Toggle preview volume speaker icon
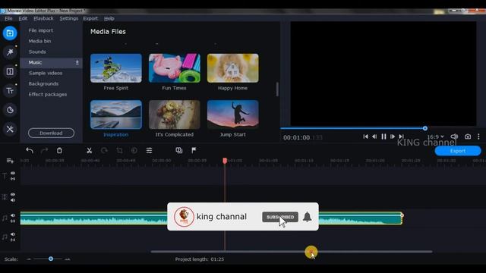 pos(454,136)
